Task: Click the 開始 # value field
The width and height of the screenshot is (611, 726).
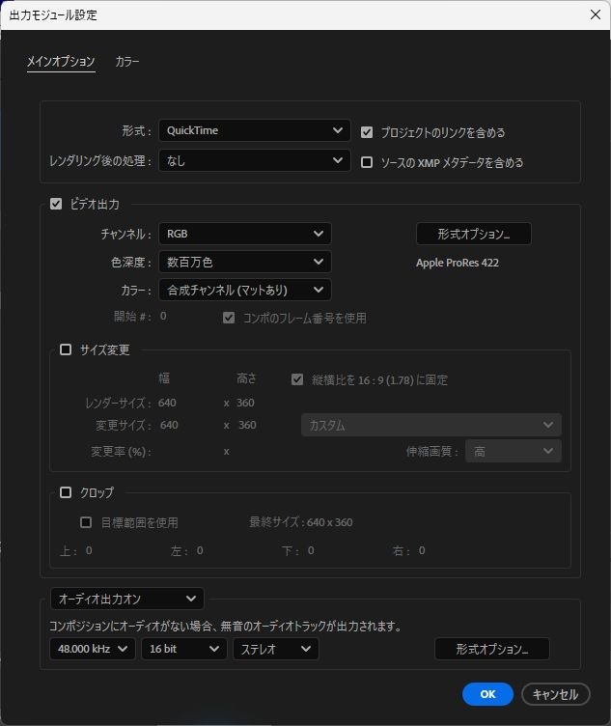Action: coord(163,317)
